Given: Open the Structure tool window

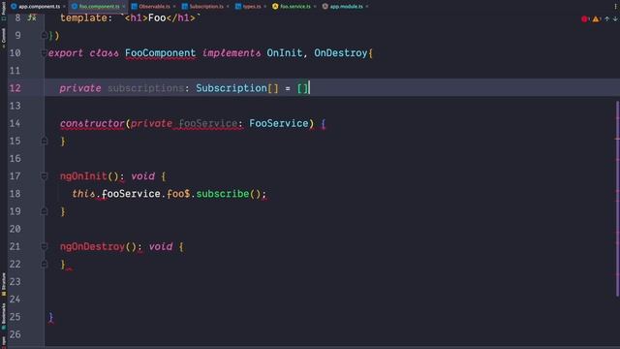Looking at the screenshot, I should pos(4,284).
